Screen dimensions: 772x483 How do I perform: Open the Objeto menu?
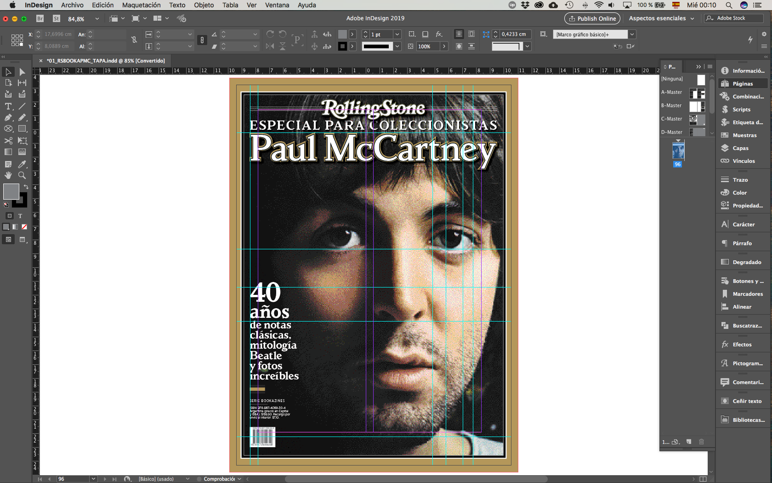click(x=204, y=5)
